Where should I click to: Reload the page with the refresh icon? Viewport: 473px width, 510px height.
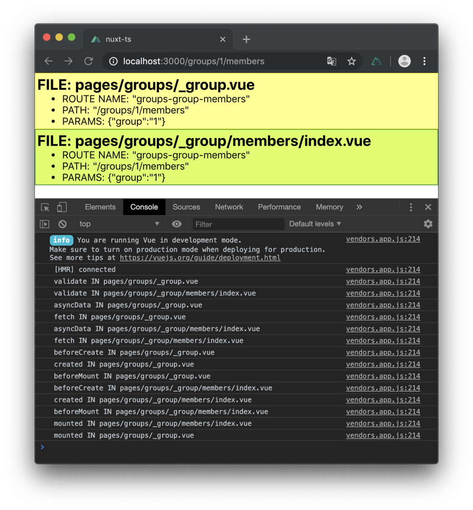pyautogui.click(x=88, y=61)
